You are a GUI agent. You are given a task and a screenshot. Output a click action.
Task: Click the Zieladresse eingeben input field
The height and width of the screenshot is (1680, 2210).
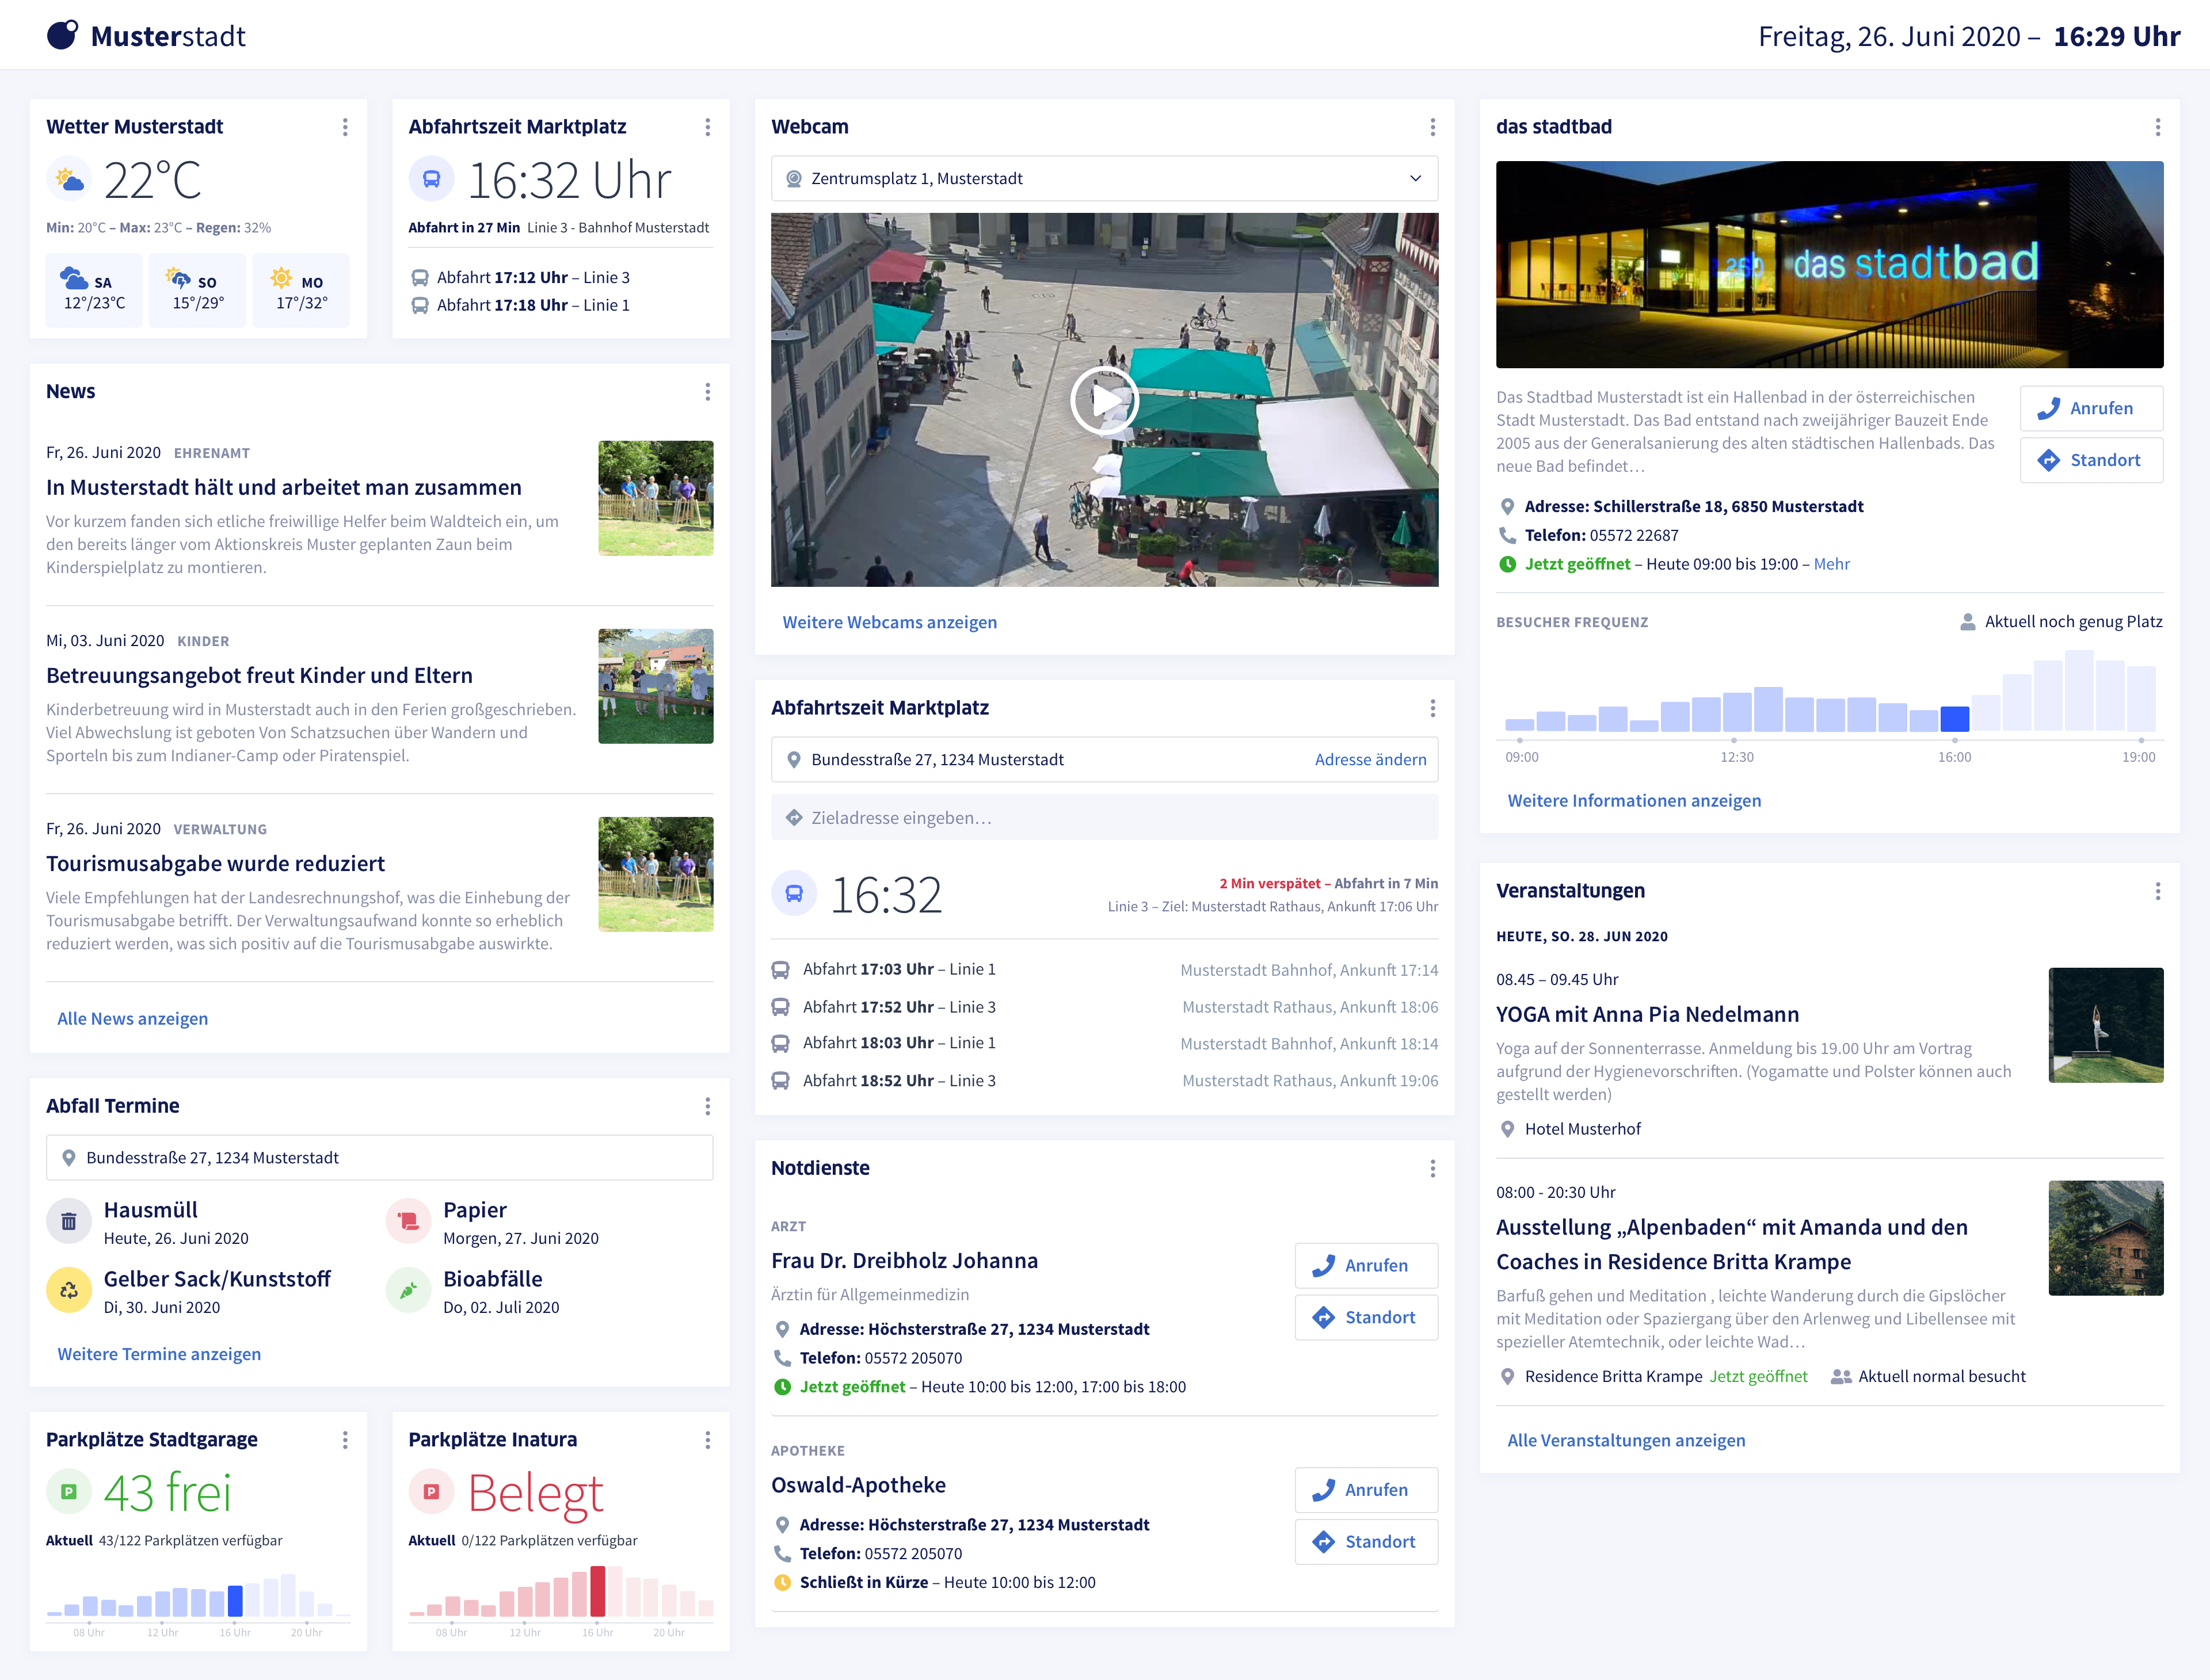1103,818
